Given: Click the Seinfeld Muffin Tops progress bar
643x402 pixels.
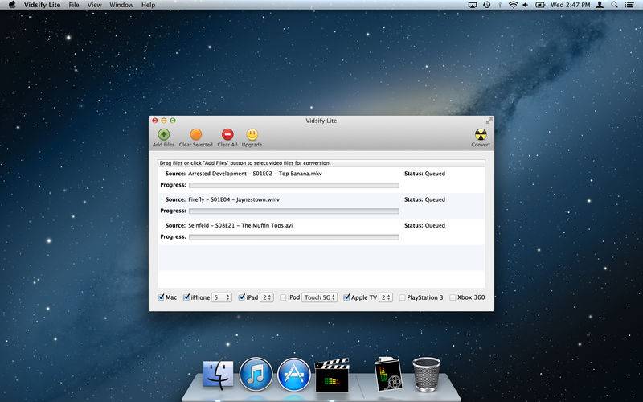Looking at the screenshot, I should point(294,237).
